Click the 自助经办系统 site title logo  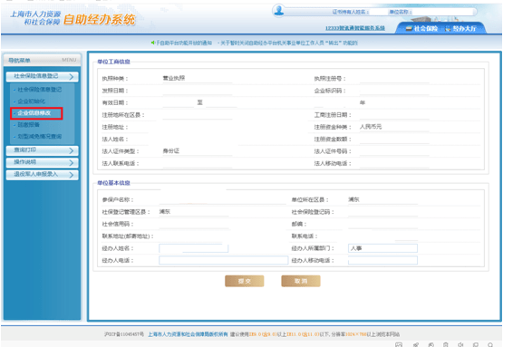[x=99, y=20]
